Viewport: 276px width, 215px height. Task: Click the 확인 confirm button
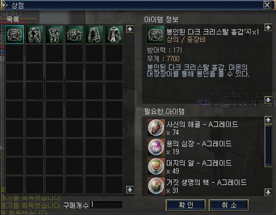click(186, 205)
